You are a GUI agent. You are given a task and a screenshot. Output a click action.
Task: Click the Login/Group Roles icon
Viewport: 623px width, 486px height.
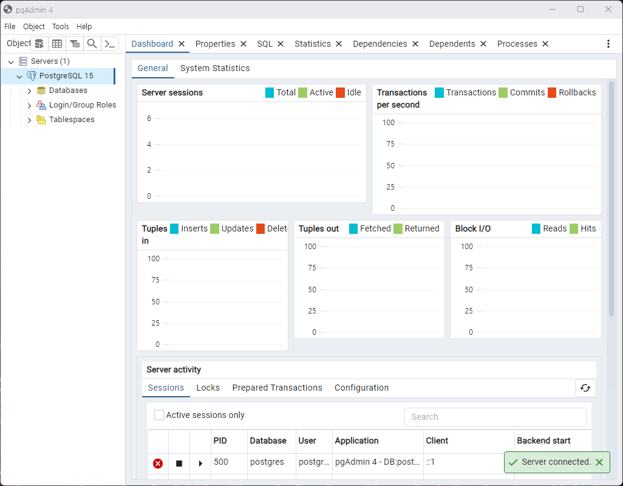41,105
